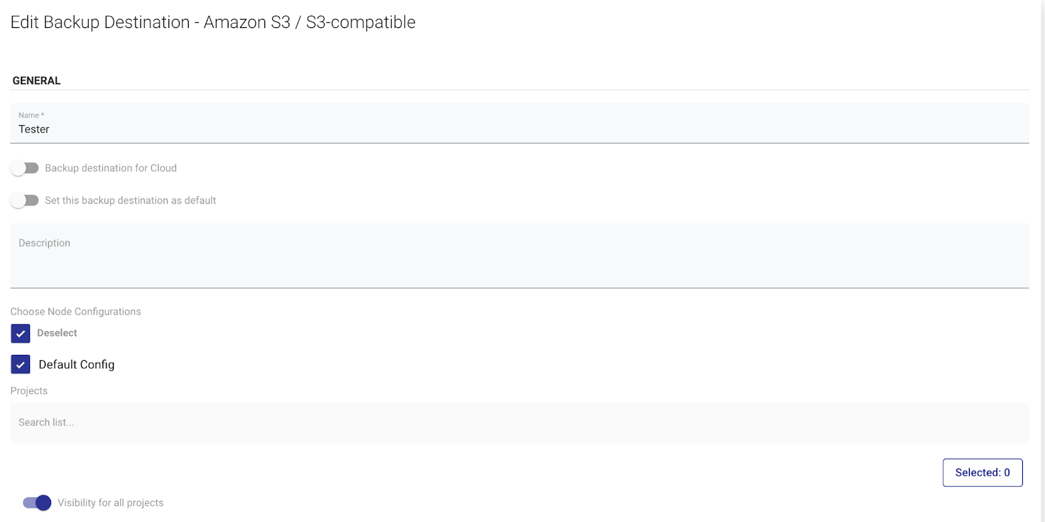
Task: Click the Selected: 0 button
Action: pos(982,472)
